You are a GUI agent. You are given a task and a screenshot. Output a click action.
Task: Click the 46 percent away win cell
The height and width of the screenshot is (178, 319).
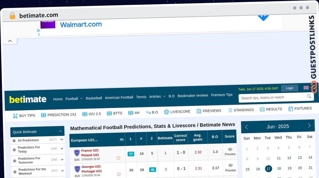153,169
